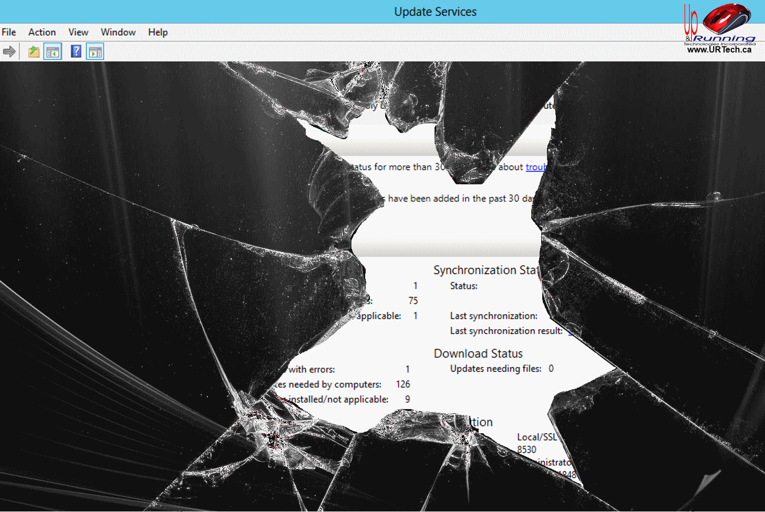The height and width of the screenshot is (512, 765).
Task: Open the View menu
Action: coord(78,32)
